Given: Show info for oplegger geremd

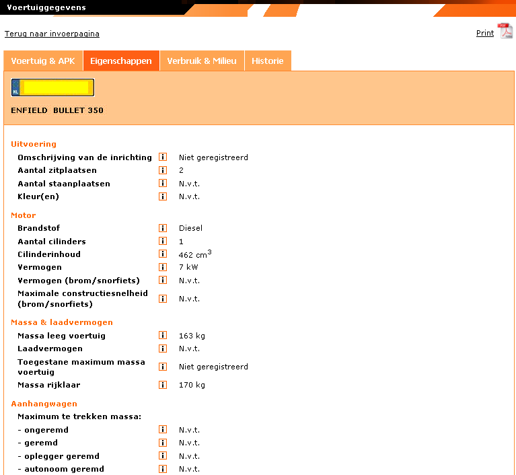Looking at the screenshot, I should [x=163, y=455].
